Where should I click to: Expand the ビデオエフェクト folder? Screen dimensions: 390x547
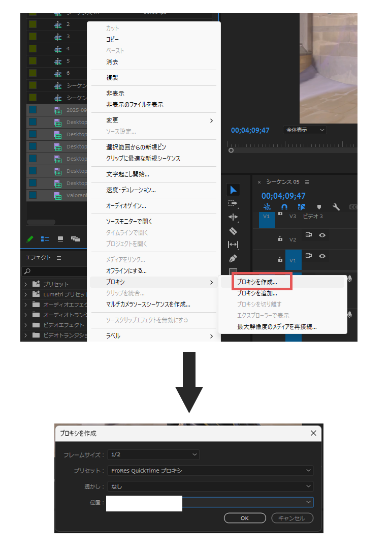pyautogui.click(x=25, y=325)
